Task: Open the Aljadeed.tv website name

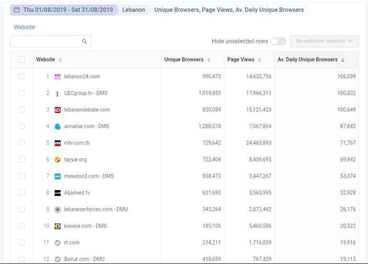Action: [x=77, y=193]
